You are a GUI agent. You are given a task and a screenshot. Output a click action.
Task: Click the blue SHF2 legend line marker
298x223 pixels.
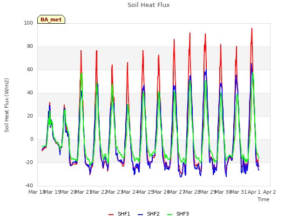click(x=140, y=215)
